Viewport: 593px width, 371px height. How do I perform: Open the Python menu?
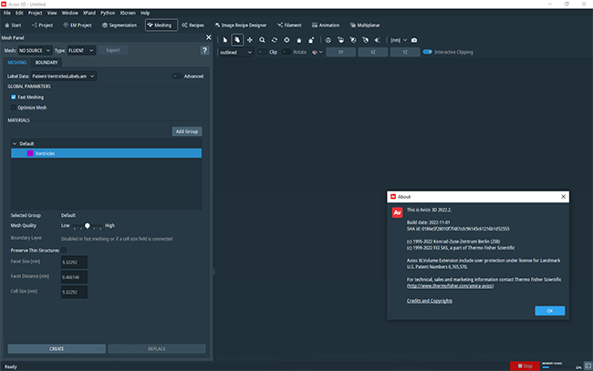click(x=108, y=13)
